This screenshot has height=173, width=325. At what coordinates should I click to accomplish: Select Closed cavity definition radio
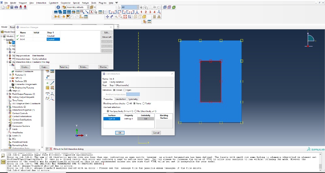click(114, 90)
